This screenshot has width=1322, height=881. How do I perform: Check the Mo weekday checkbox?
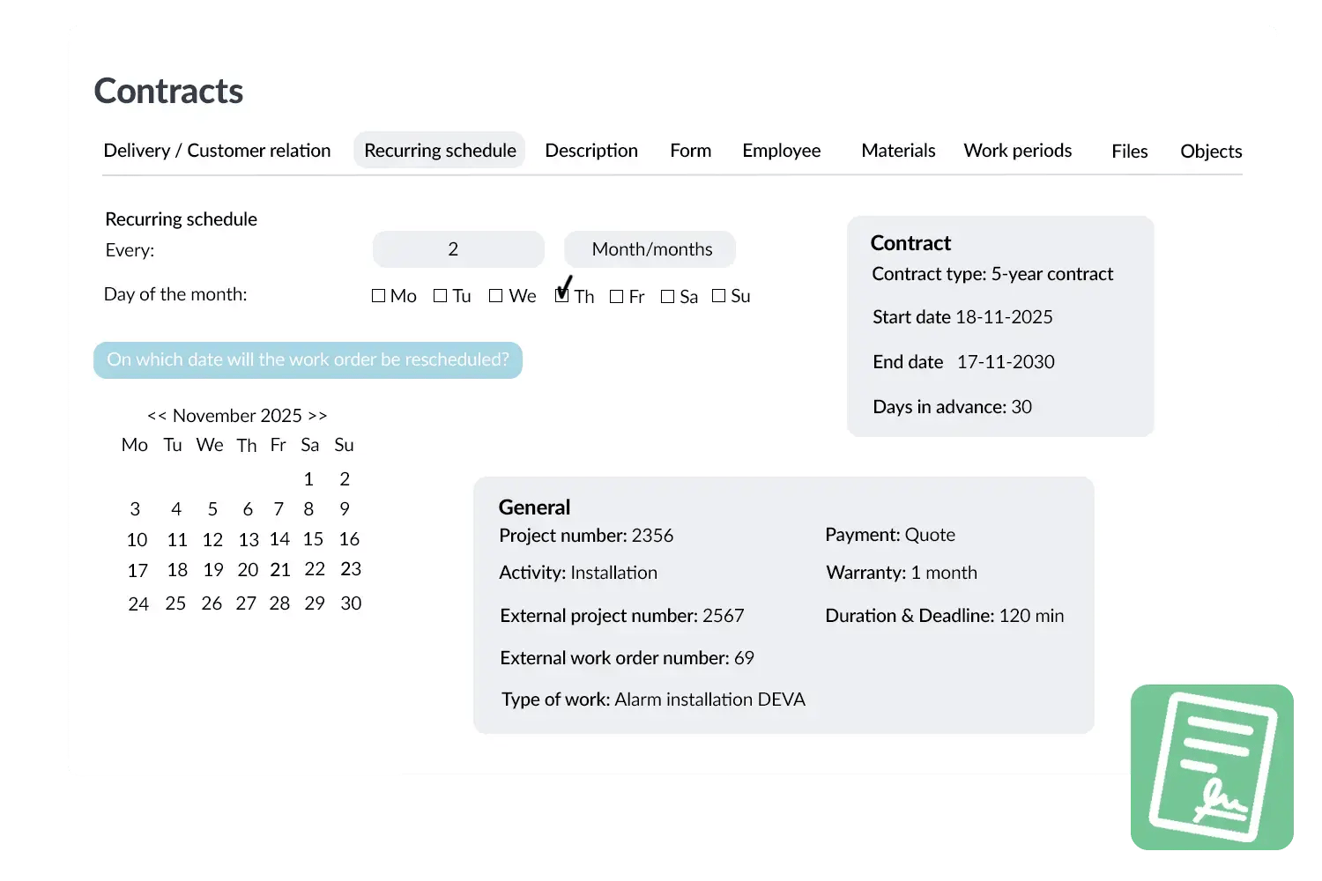tap(379, 296)
